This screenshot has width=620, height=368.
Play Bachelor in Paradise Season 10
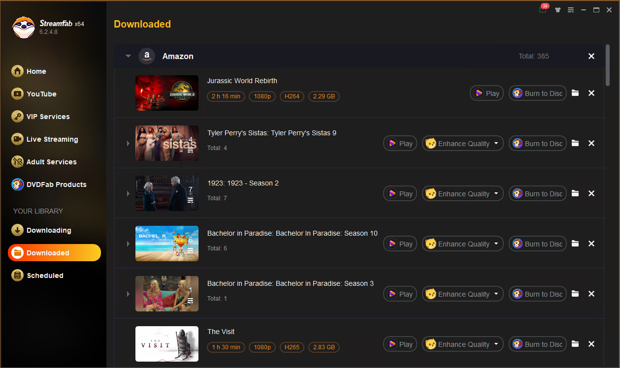click(x=400, y=244)
